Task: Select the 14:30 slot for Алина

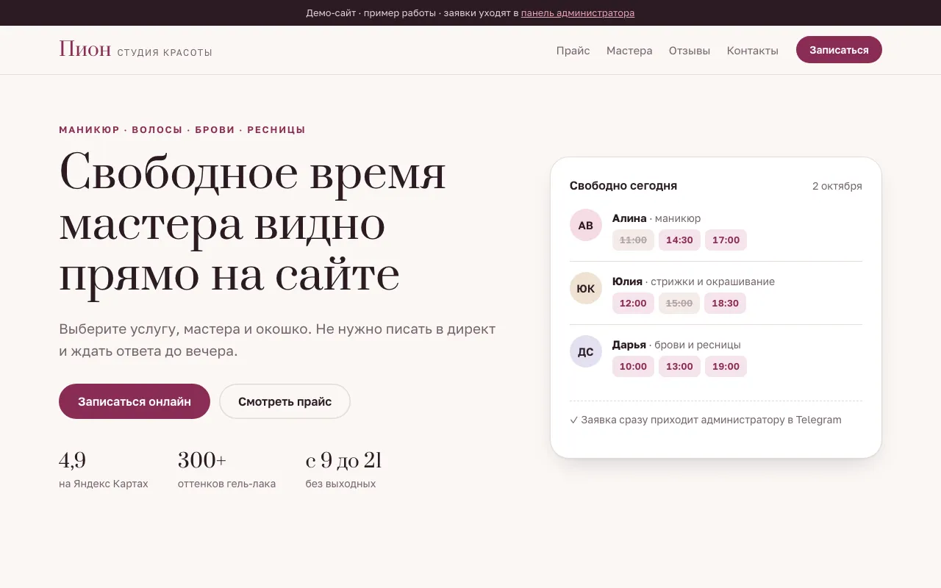Action: 680,240
